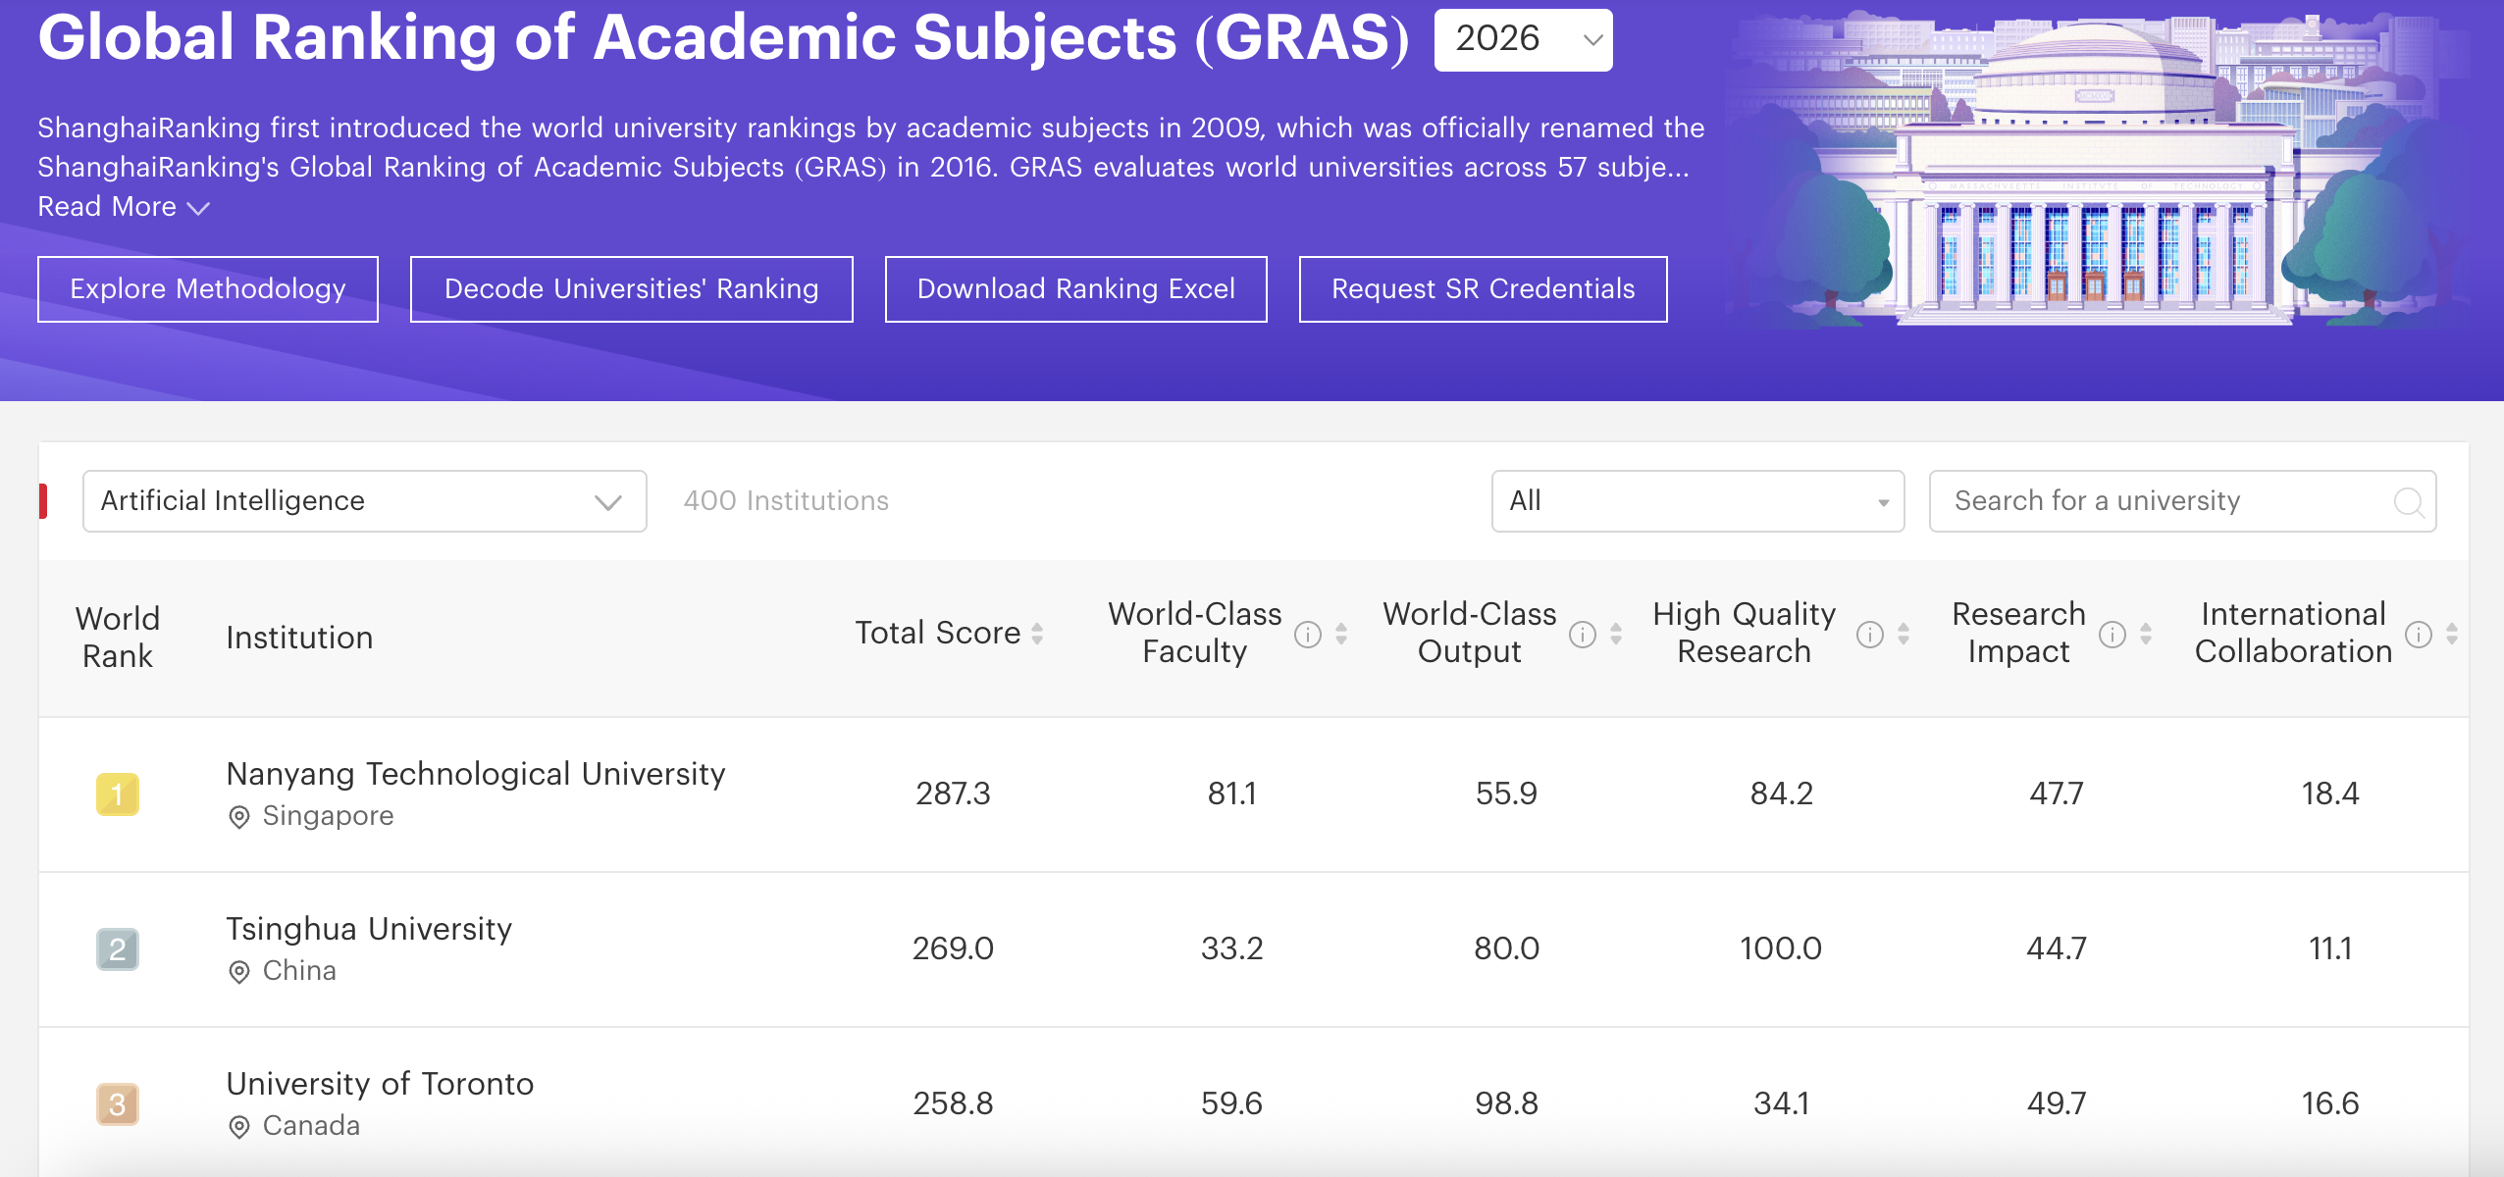Open the Artificial Intelligence subject dropdown
This screenshot has width=2504, height=1177.
coord(365,501)
